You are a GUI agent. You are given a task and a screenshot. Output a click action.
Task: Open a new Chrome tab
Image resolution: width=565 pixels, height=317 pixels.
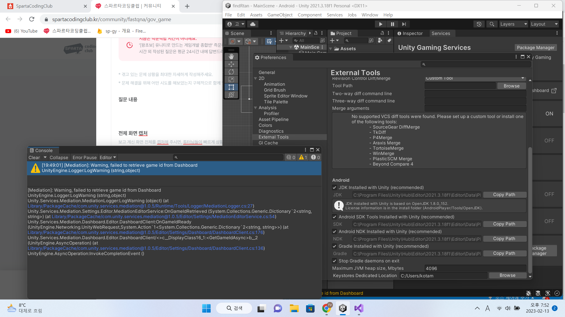point(187,6)
